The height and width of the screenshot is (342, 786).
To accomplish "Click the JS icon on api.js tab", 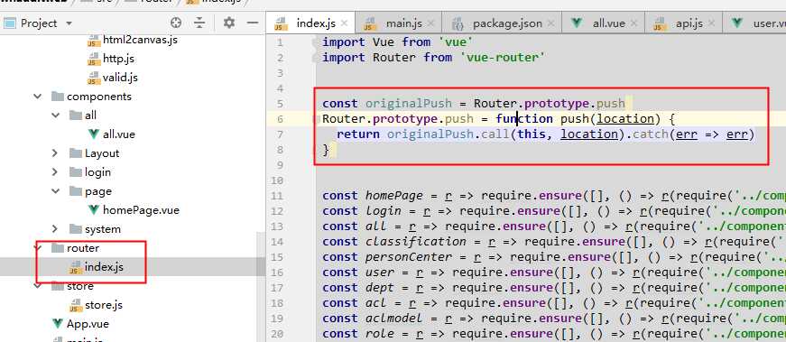I will (660, 24).
